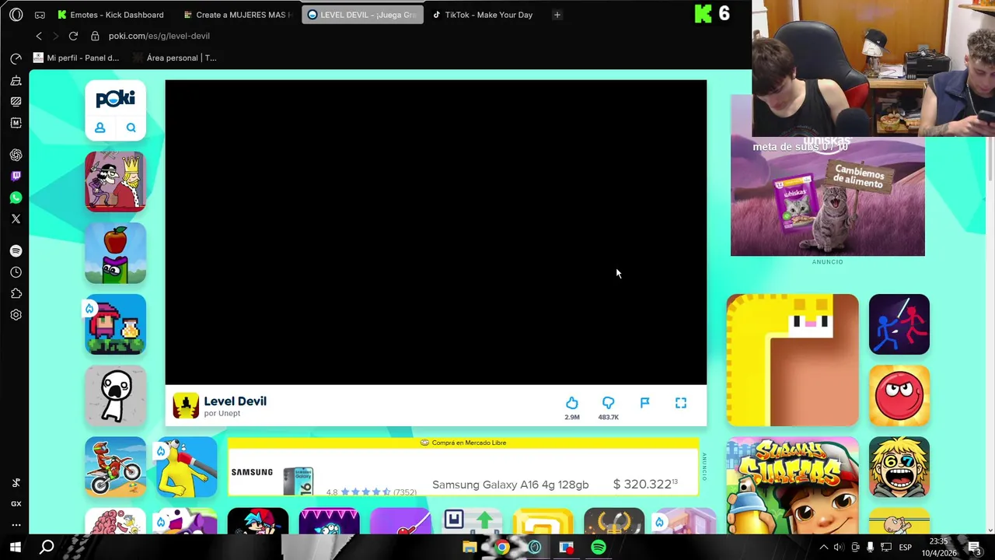Open Google Chrome from taskbar
Viewport: 995px width, 560px height.
[x=502, y=548]
